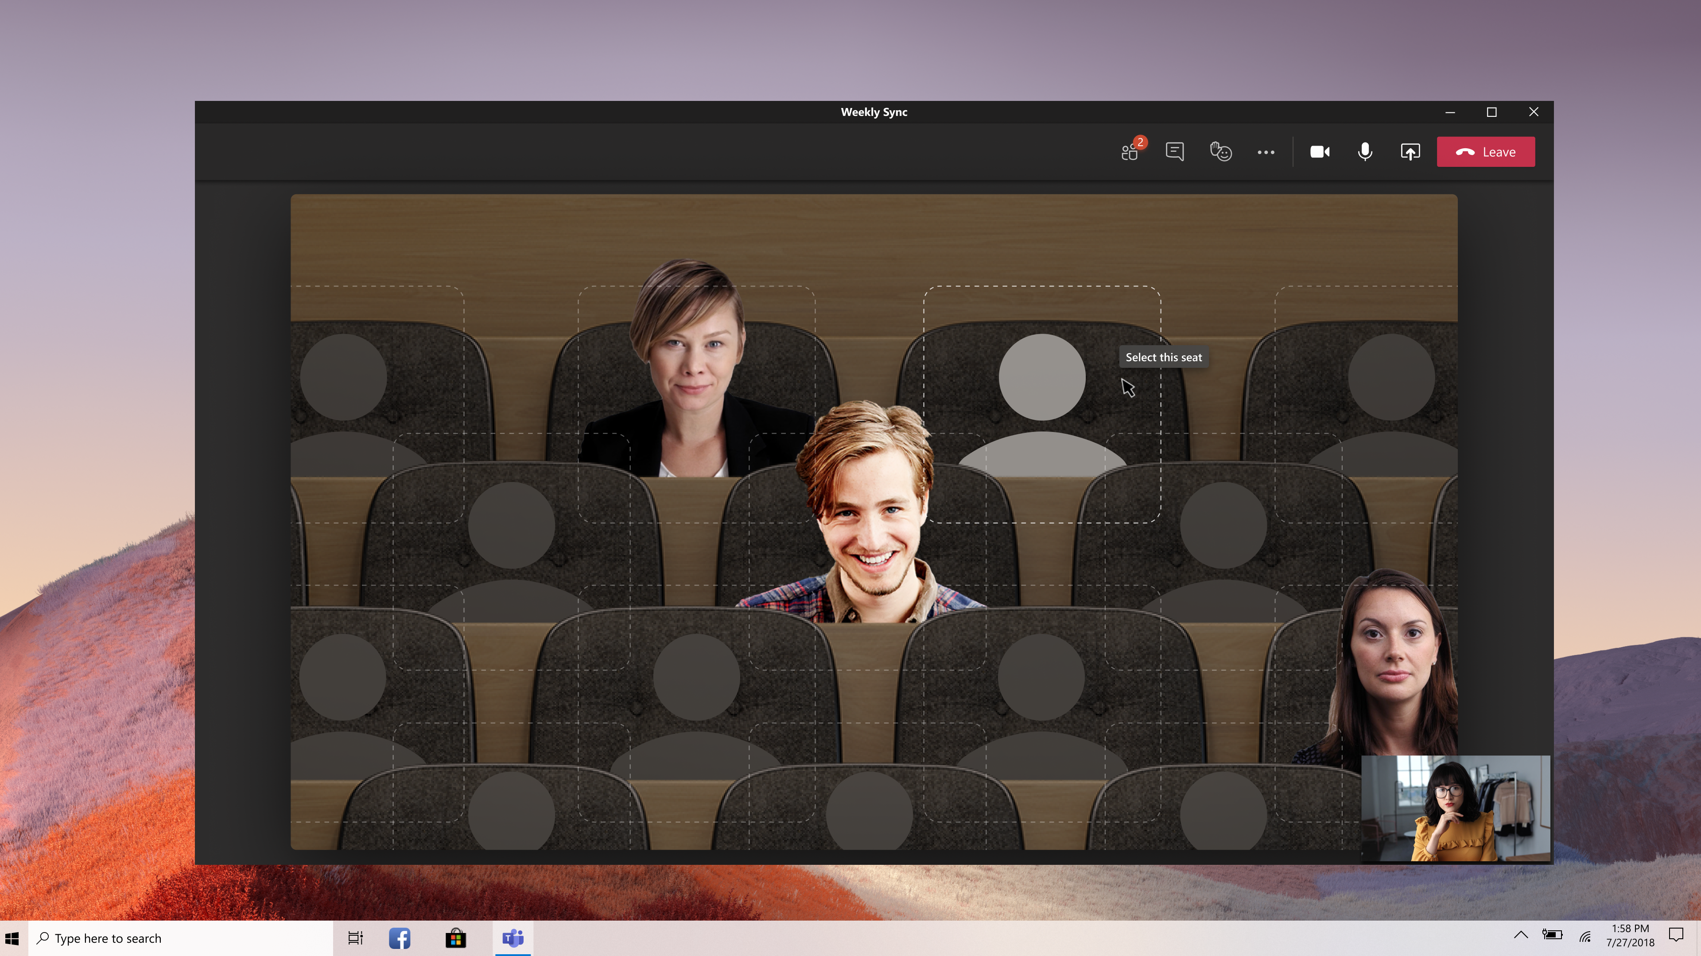Open the meeting chat icon
Image resolution: width=1701 pixels, height=956 pixels.
pyautogui.click(x=1175, y=152)
